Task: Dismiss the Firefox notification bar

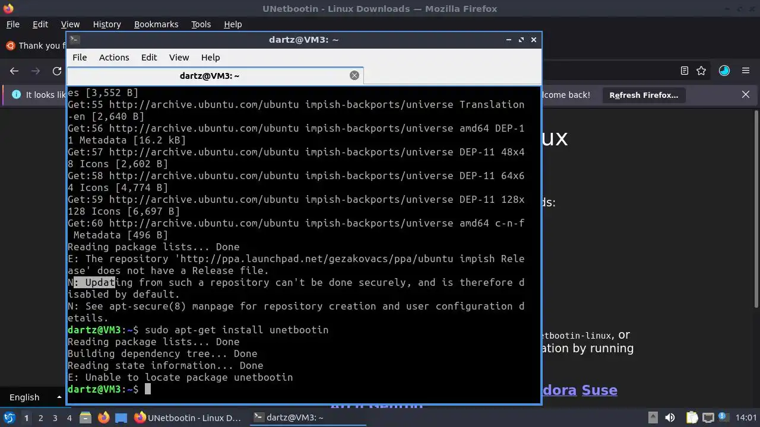Action: (746, 95)
